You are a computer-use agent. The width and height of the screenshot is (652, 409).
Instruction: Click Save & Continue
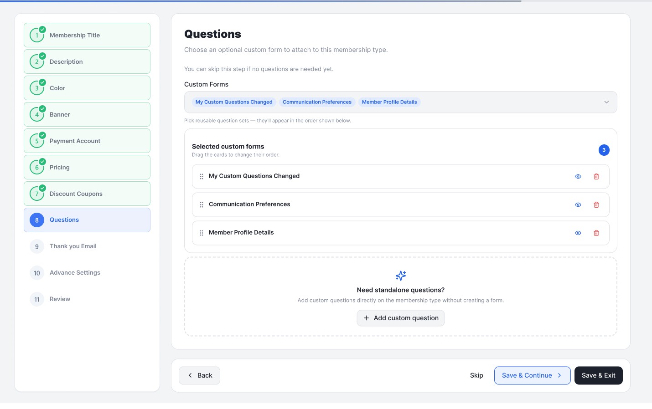[532, 375]
